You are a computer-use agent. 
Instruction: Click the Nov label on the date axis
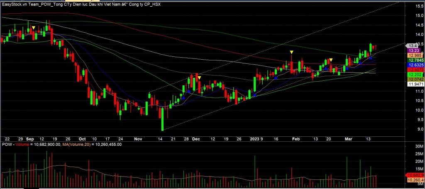(x=138, y=139)
